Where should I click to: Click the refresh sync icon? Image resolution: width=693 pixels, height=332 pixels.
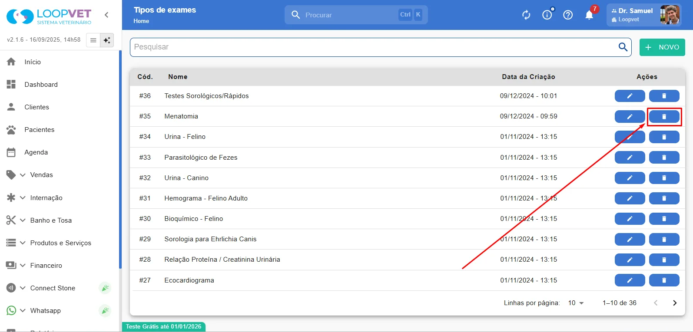click(x=526, y=15)
